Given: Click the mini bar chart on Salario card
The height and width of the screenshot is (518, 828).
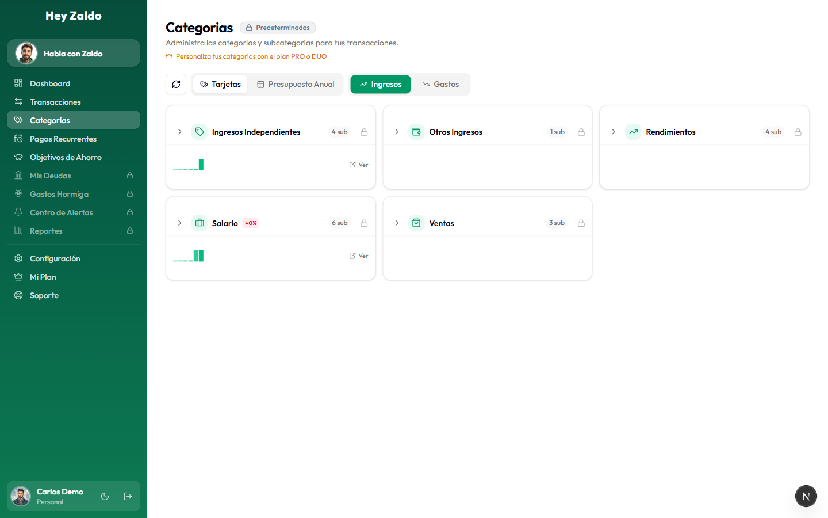Looking at the screenshot, I should 188,255.
